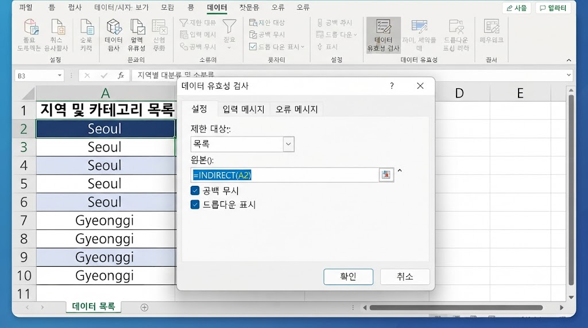The width and height of the screenshot is (588, 328).
Task: Open the 목록 restriction type dropdown
Action: point(288,144)
